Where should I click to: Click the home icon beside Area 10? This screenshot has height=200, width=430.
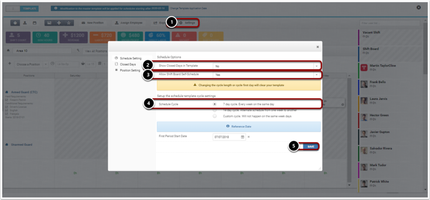click(x=8, y=51)
